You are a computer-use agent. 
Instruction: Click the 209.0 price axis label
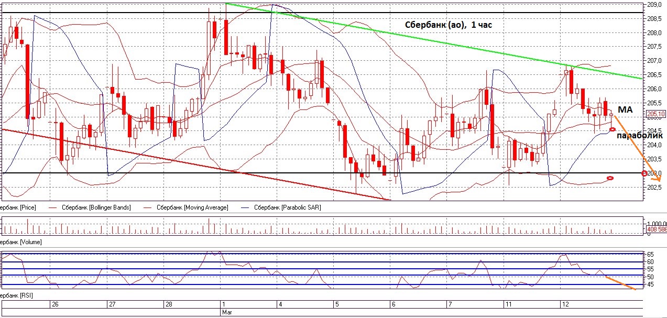coord(655,5)
